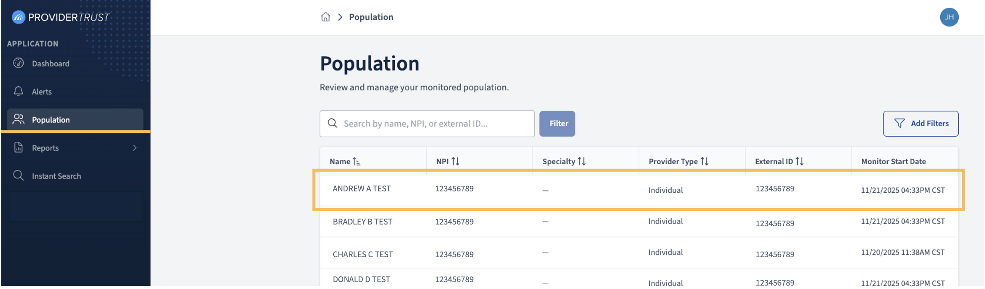Click the Alerts bell icon
This screenshot has width=985, height=289.
[x=19, y=91]
